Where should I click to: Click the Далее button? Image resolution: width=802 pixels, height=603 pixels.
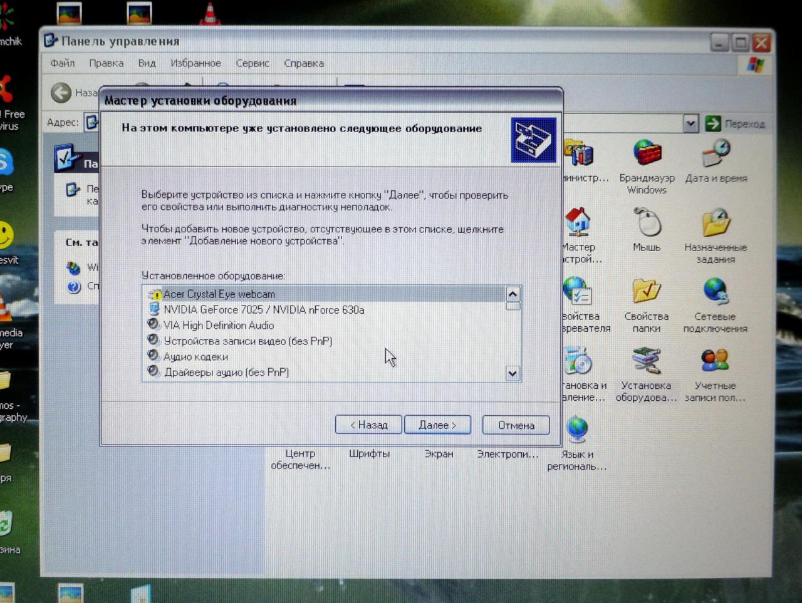tap(437, 425)
